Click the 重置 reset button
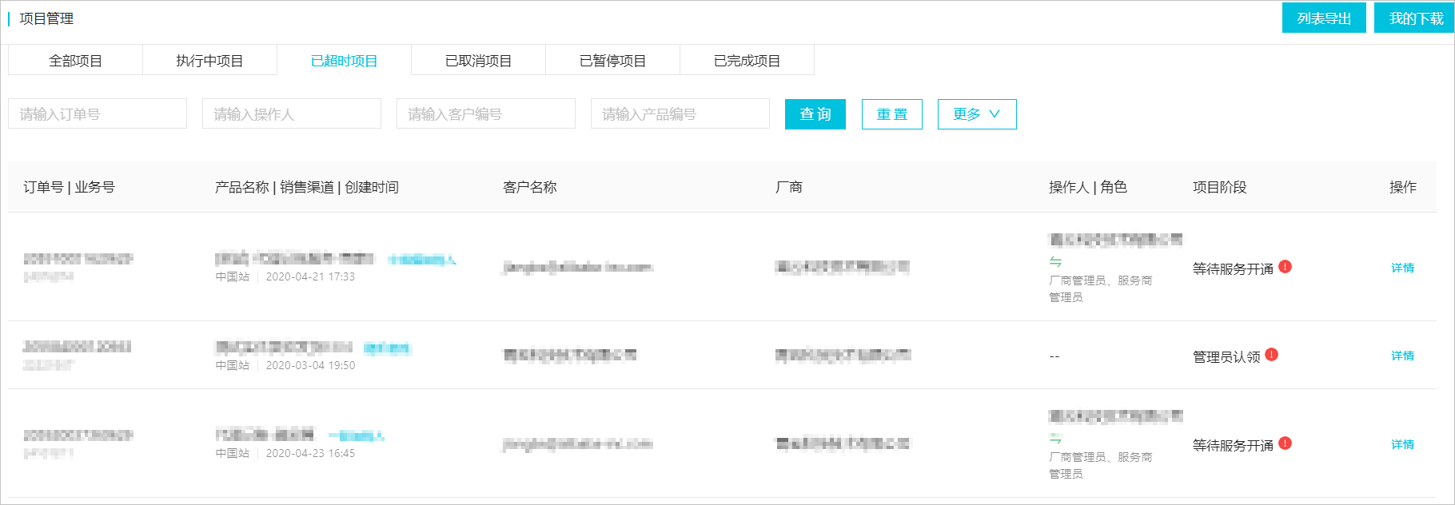Viewport: 1455px width, 505px height. 892,114
